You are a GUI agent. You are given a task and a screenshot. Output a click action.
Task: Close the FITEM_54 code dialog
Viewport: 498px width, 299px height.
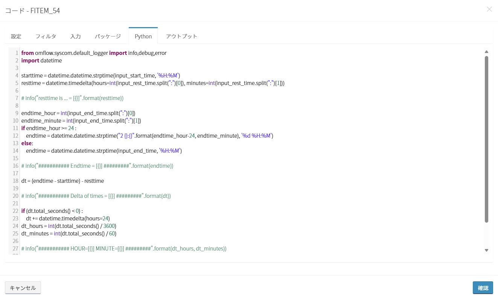coord(489,9)
